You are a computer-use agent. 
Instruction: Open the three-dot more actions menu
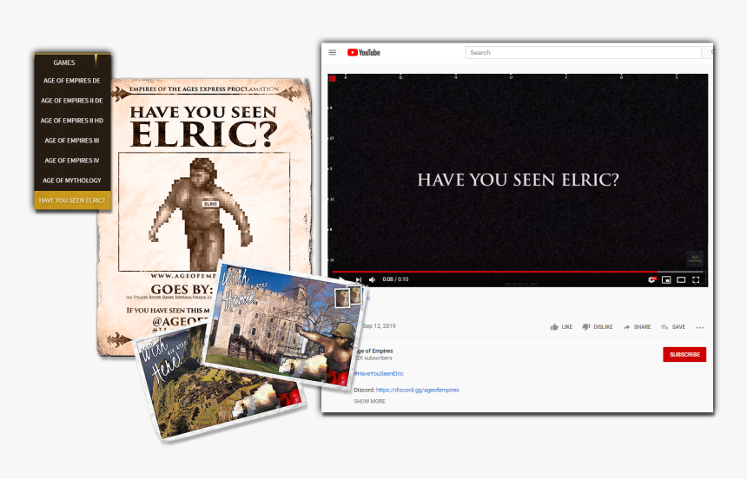pos(700,328)
